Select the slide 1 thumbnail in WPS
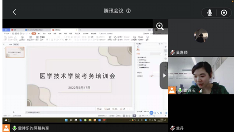The height and width of the screenshot is (132, 234). point(15,52)
